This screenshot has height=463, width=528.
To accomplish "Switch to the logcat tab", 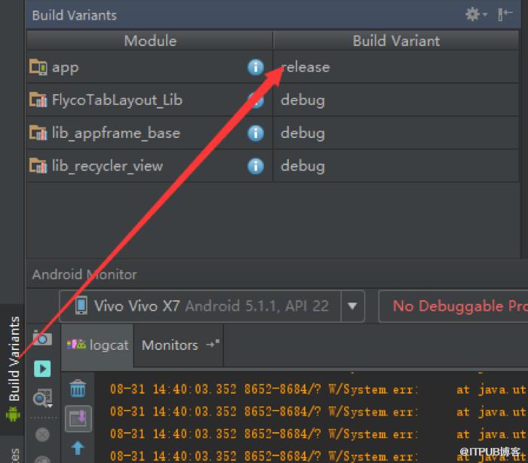I will [x=97, y=345].
